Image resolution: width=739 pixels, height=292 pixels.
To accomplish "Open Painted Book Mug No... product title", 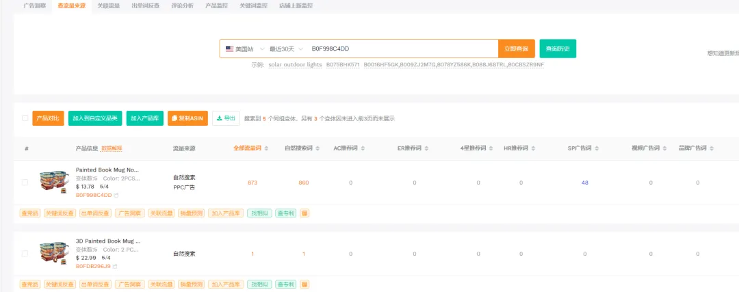I will click(x=107, y=170).
